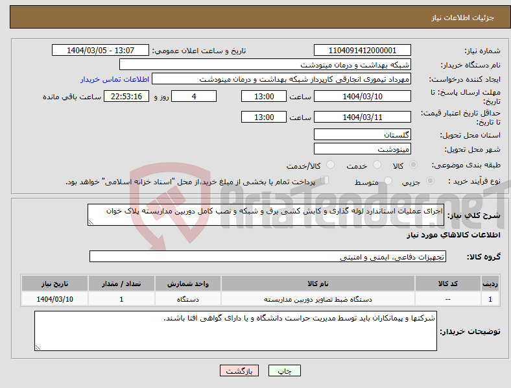Click the need number field 1104091412000001

[362, 50]
